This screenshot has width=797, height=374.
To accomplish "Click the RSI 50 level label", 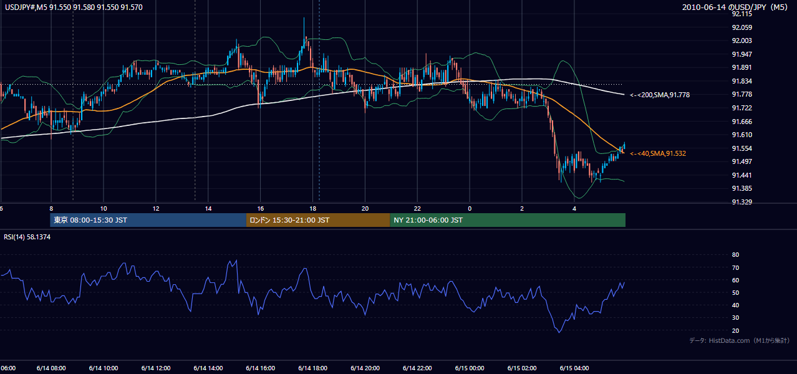I will click(735, 292).
